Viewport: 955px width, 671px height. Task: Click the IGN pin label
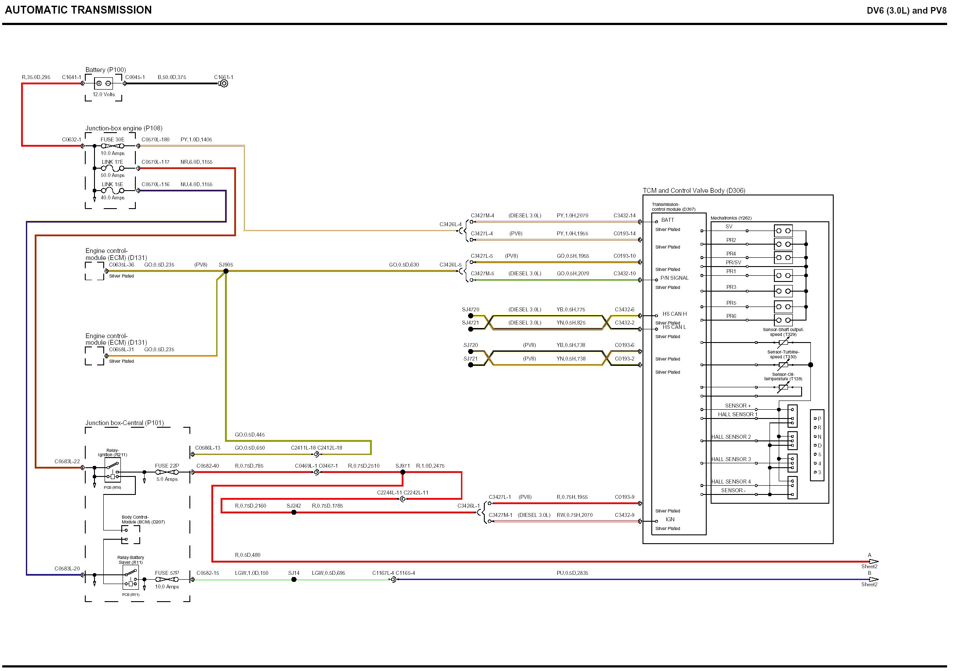click(x=670, y=519)
